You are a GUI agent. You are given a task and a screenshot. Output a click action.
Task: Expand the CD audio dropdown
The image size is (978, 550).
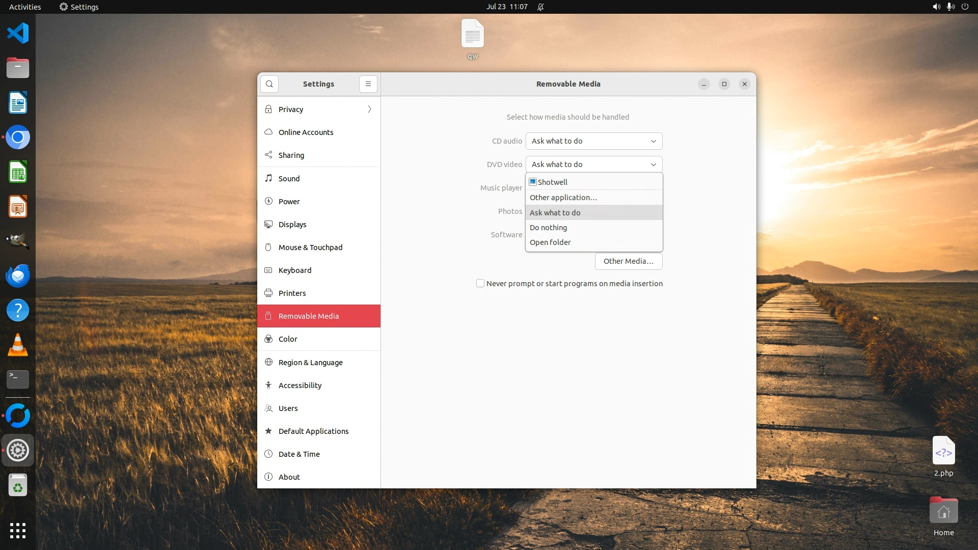593,141
